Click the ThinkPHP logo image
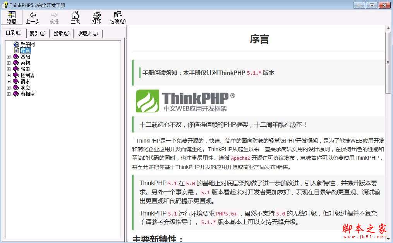Viewport: 393px width, 243px height. point(185,101)
